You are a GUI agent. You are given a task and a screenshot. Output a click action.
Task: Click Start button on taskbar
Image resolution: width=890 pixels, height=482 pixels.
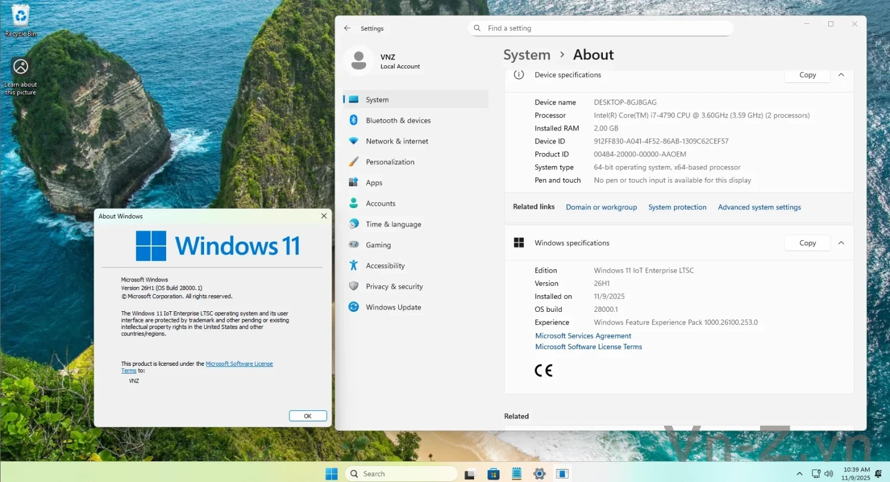(x=331, y=474)
